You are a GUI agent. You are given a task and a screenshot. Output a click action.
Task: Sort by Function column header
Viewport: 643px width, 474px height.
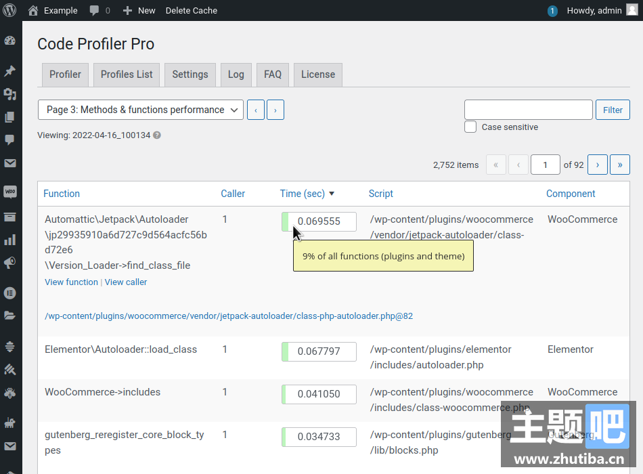tap(62, 194)
